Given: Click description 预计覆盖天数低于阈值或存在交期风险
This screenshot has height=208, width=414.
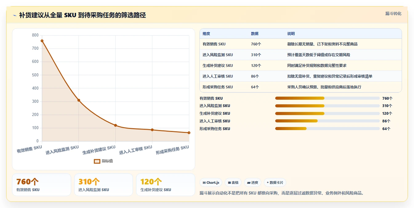Looking at the screenshot, I should click(x=319, y=55).
